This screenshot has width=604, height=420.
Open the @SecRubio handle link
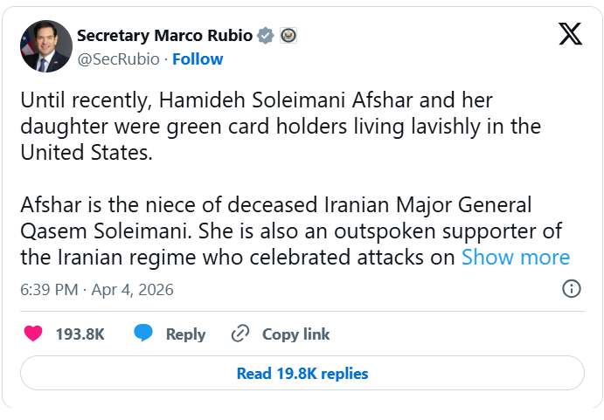[118, 59]
